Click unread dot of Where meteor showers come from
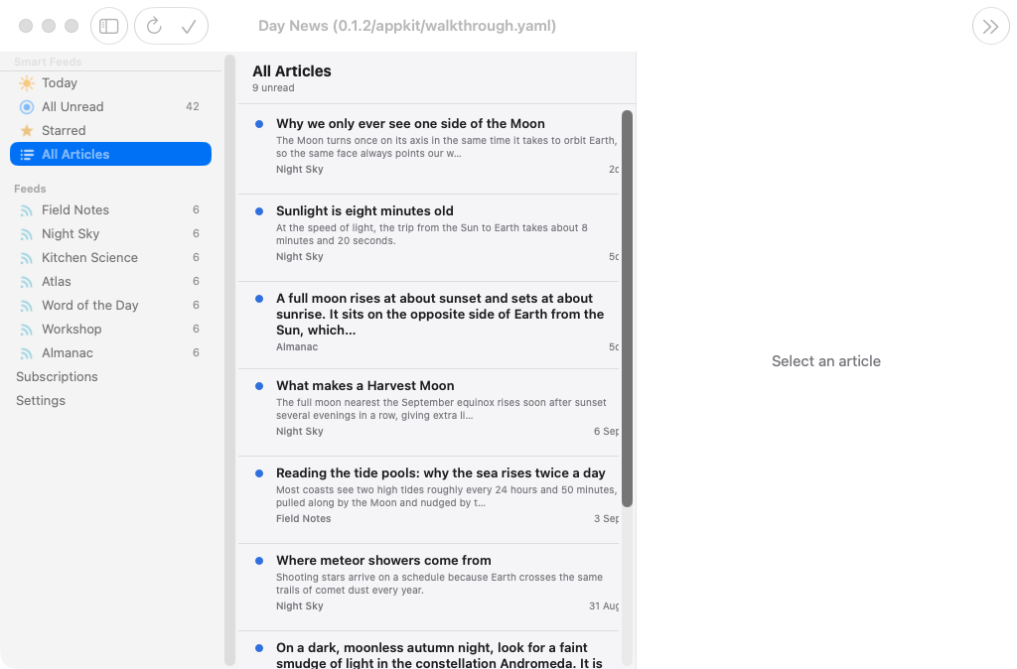 pyautogui.click(x=259, y=561)
